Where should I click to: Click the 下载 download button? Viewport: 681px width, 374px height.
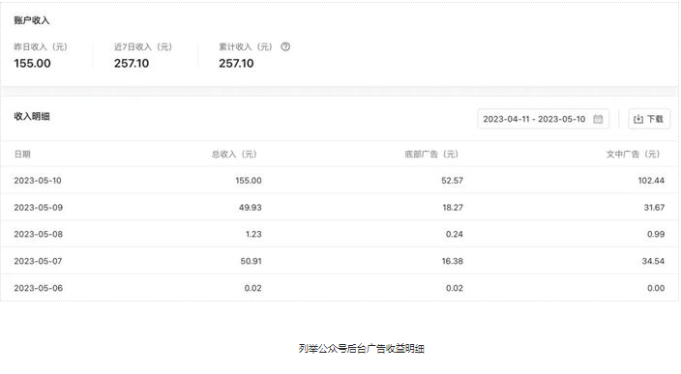click(649, 119)
